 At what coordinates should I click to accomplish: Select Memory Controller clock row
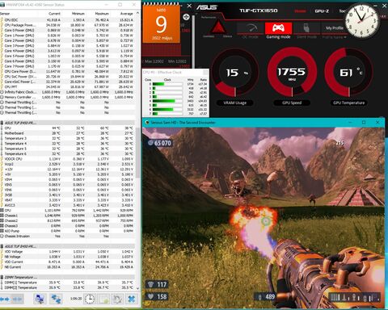(x=67, y=97)
